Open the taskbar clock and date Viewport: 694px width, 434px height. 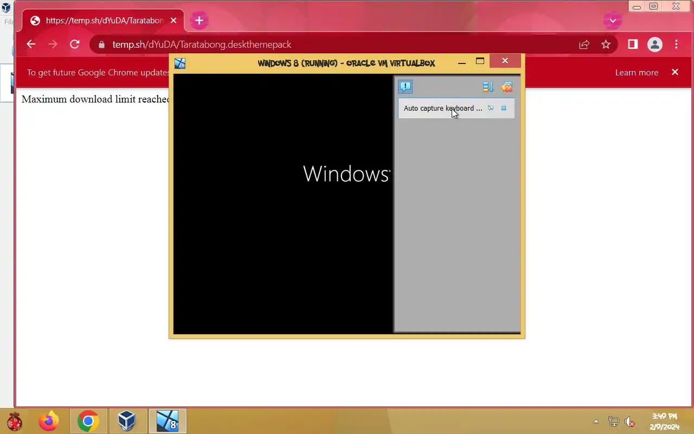coord(664,422)
